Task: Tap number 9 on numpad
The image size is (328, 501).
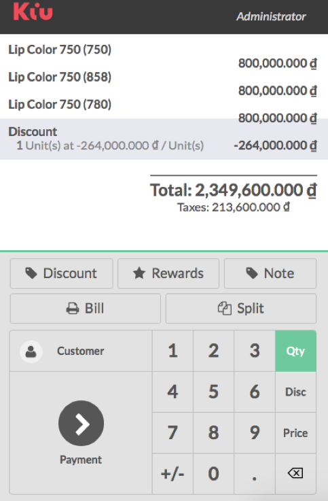Action: point(255,433)
